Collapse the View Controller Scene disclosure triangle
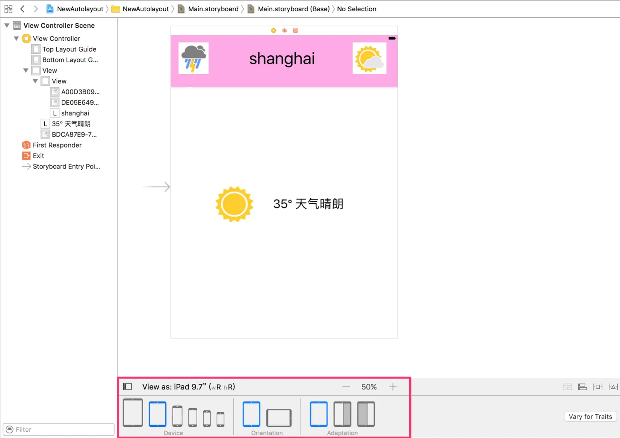The height and width of the screenshot is (438, 620). pos(7,26)
